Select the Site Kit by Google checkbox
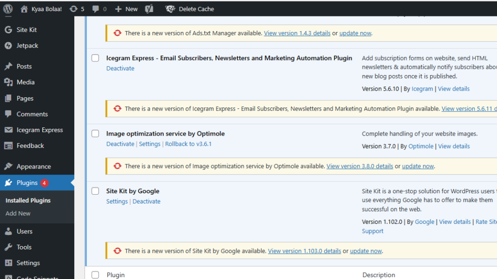497x279 pixels. [95, 191]
